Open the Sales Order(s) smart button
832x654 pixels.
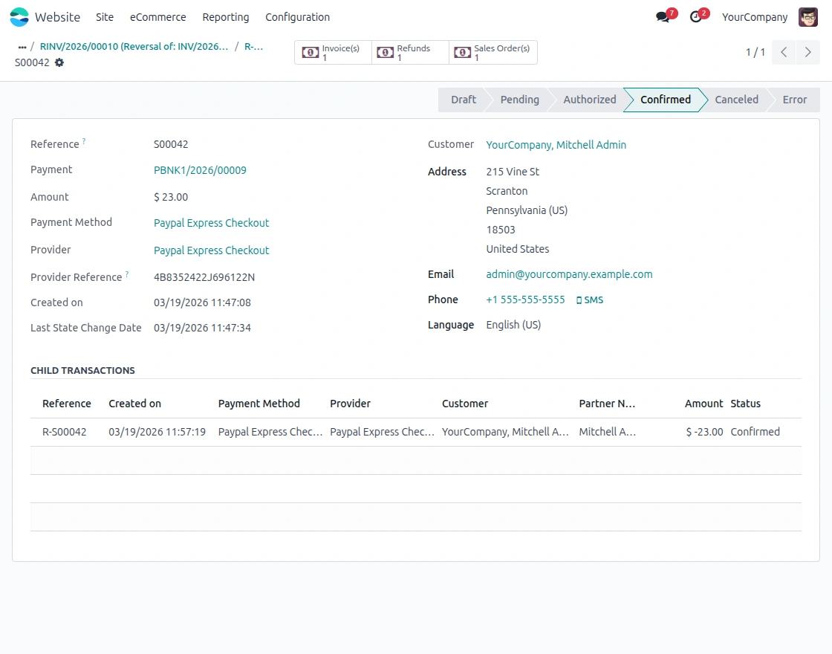coord(490,52)
